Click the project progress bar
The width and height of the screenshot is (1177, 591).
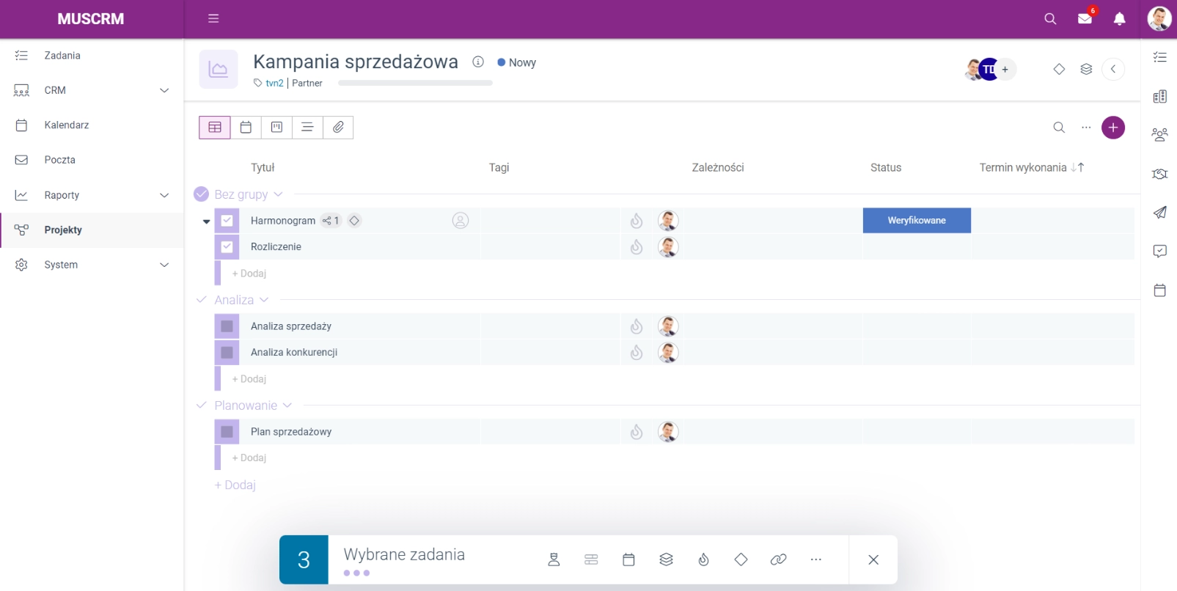click(x=415, y=83)
